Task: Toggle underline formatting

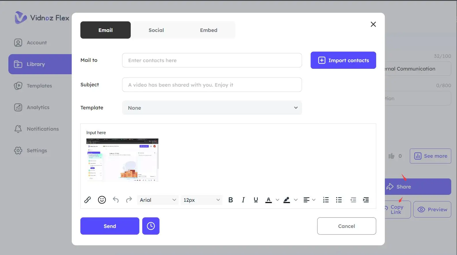Action: tap(256, 200)
